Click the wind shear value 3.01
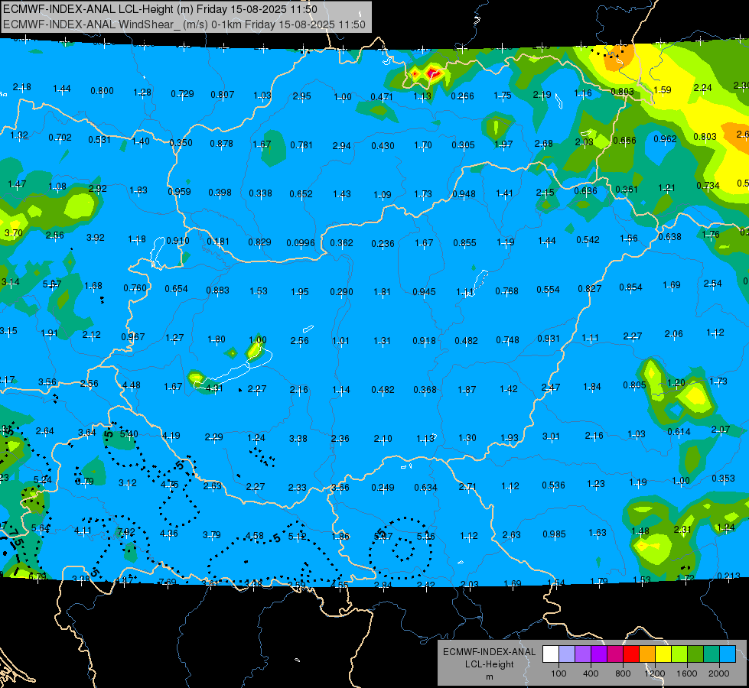 pos(551,436)
